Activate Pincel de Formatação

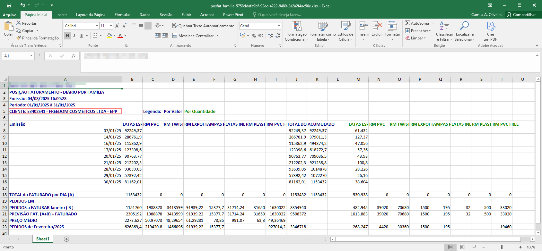[19, 38]
